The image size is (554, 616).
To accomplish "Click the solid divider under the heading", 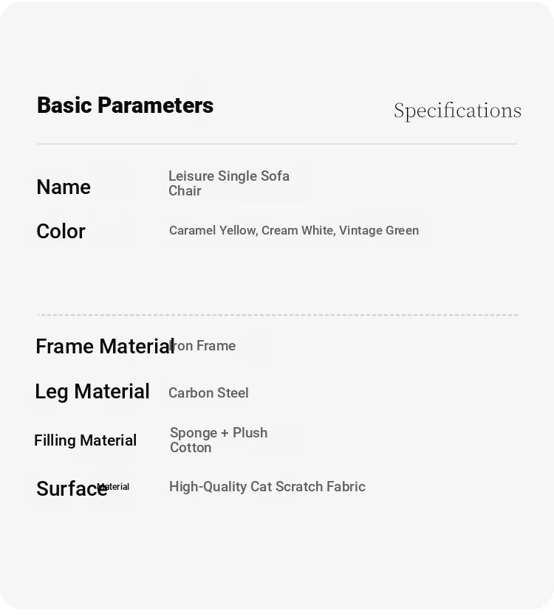I will point(278,144).
